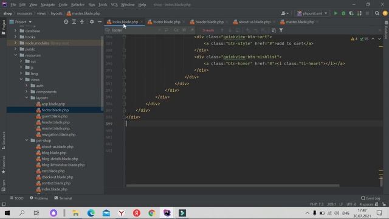Click the orange IDE updates bulb icon
Screen dimensions: 389x219
pos(385,13)
